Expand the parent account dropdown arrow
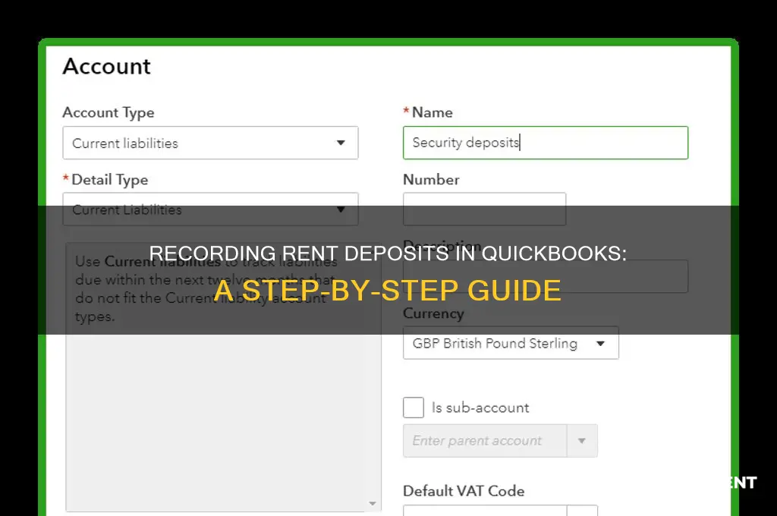 [x=582, y=441]
